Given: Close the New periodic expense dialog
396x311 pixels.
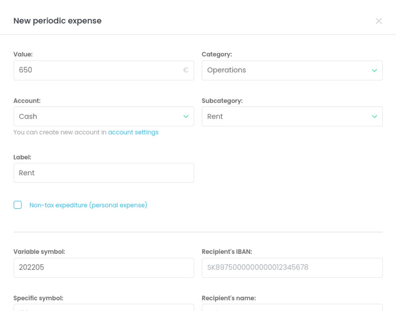Looking at the screenshot, I should point(378,21).
